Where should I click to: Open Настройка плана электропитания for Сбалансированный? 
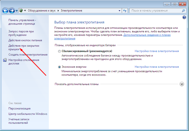157,51
